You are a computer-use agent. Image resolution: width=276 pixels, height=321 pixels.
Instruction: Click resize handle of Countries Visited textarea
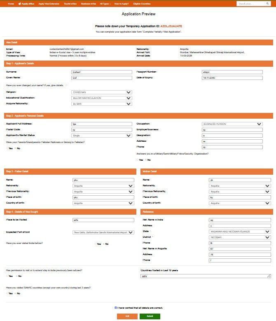tap(269, 276)
